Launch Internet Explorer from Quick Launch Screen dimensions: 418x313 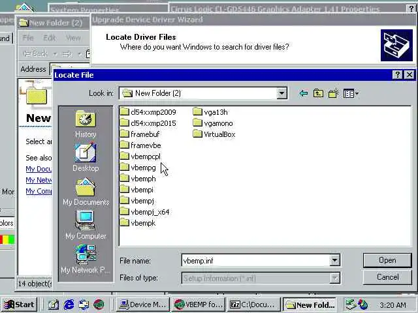[69, 305]
